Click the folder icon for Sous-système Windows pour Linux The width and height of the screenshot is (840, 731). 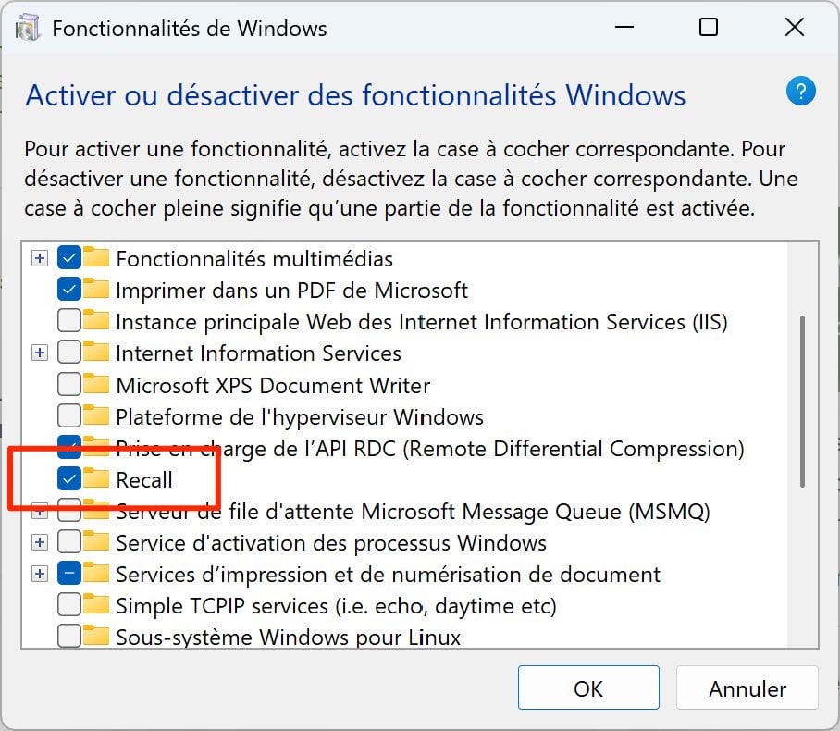pos(96,636)
